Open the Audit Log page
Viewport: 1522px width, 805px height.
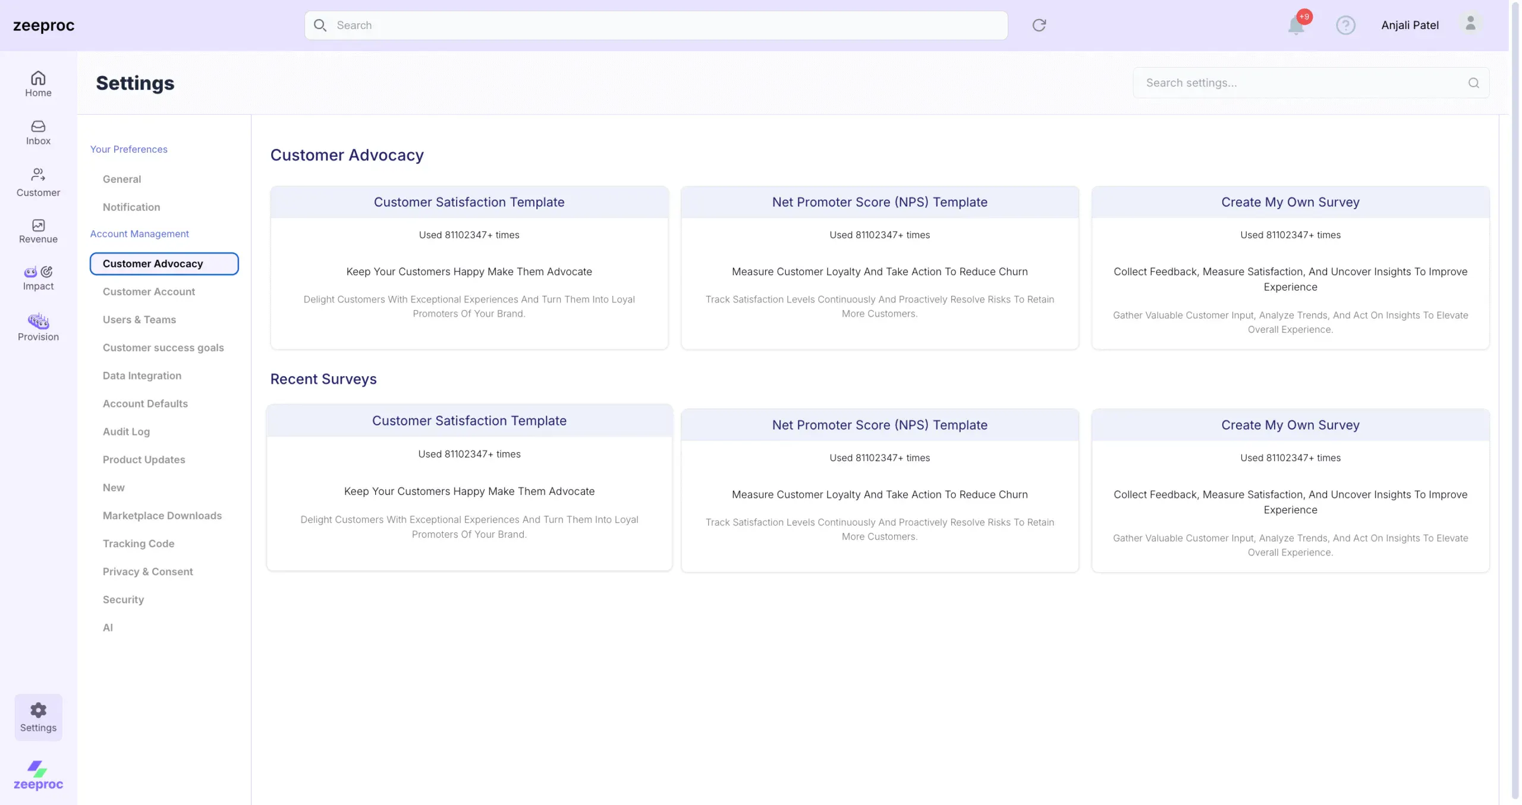pyautogui.click(x=126, y=431)
